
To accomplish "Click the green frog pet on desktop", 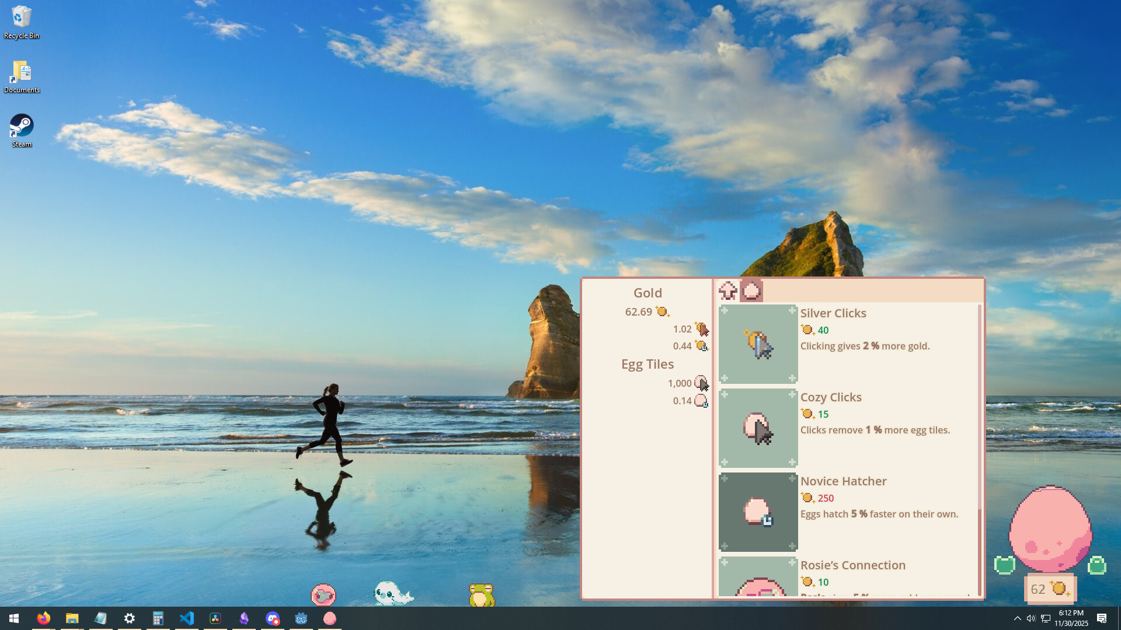I will (481, 595).
